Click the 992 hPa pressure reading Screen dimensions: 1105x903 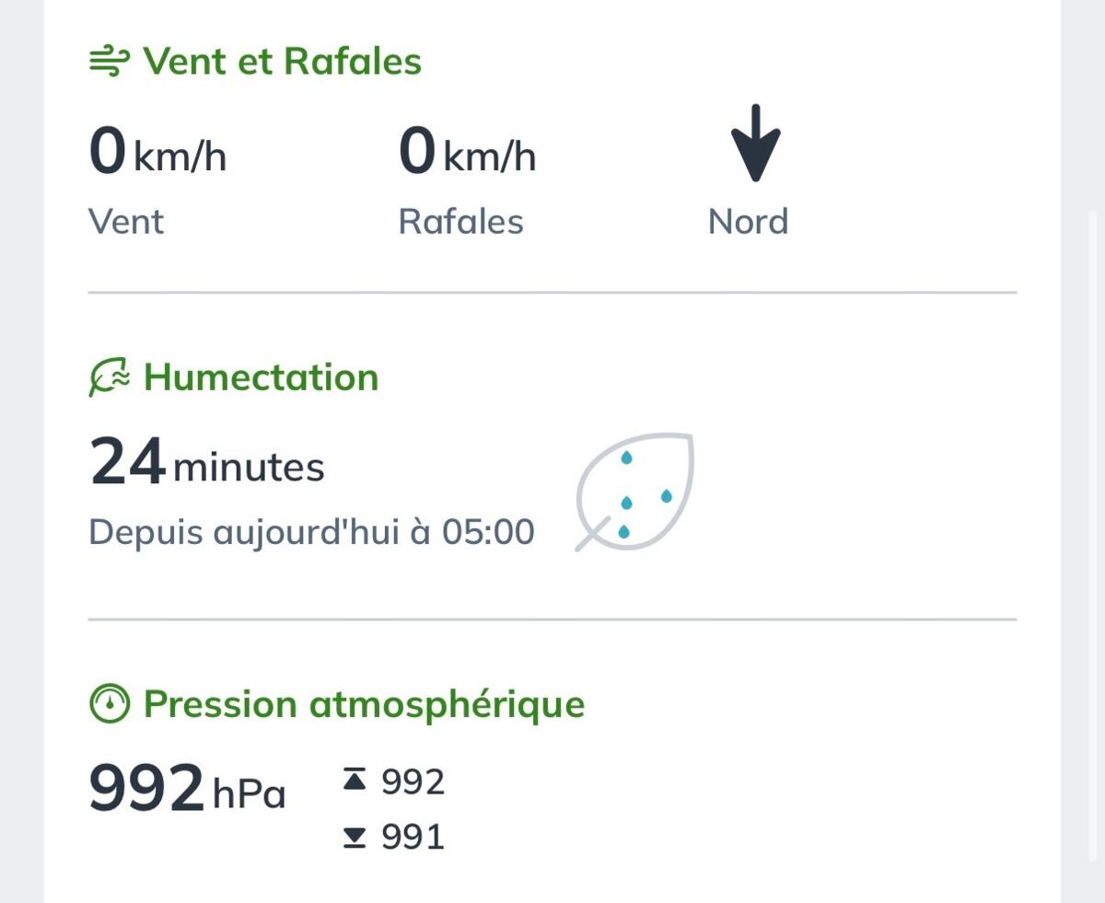pyautogui.click(x=187, y=790)
